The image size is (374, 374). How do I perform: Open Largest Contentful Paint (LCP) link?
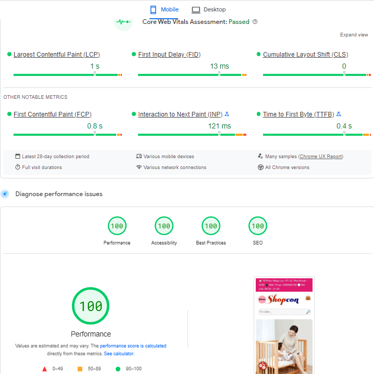coord(56,55)
